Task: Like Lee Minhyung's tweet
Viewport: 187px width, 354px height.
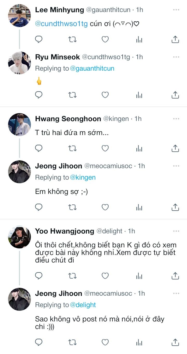Action: click(105, 39)
